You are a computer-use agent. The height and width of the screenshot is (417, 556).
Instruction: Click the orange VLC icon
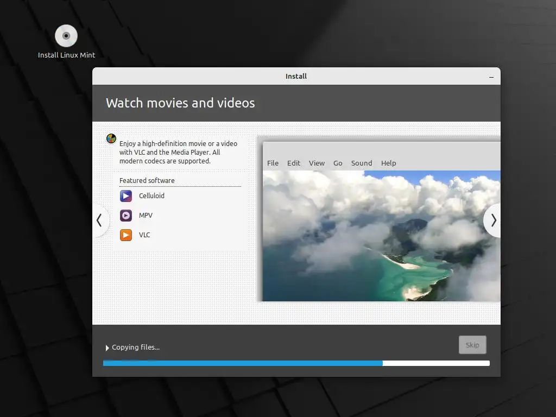click(126, 235)
